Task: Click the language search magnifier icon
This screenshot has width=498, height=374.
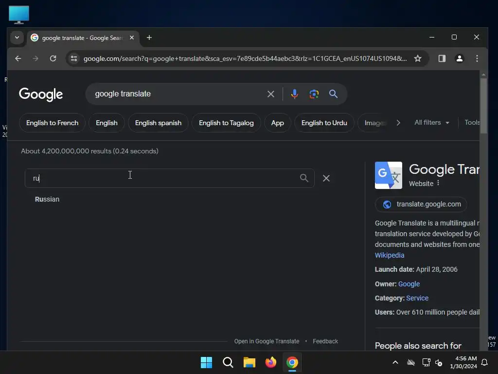Action: (304, 178)
